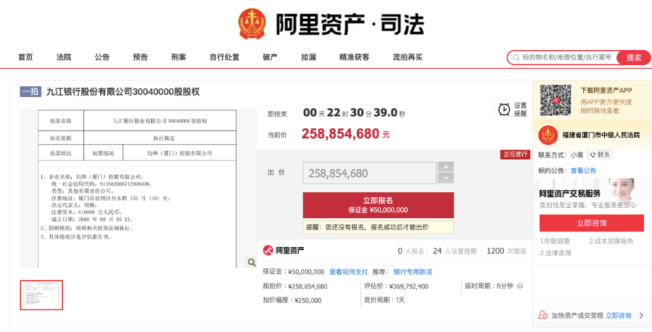Open the 精准获客 nav item
The width and height of the screenshot is (652, 332).
coord(354,57)
